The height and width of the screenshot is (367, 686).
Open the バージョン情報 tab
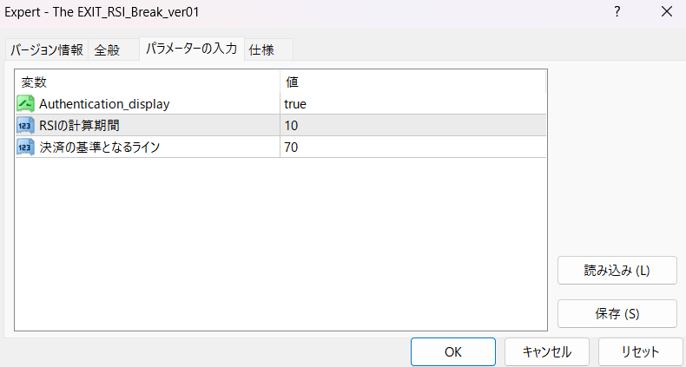(47, 50)
